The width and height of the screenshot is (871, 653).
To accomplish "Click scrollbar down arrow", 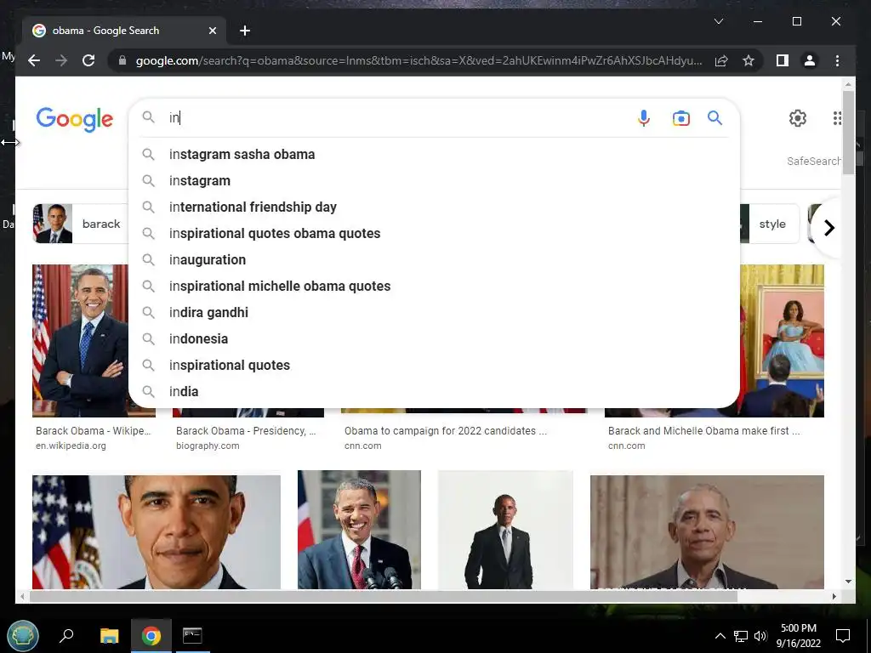I will click(848, 582).
